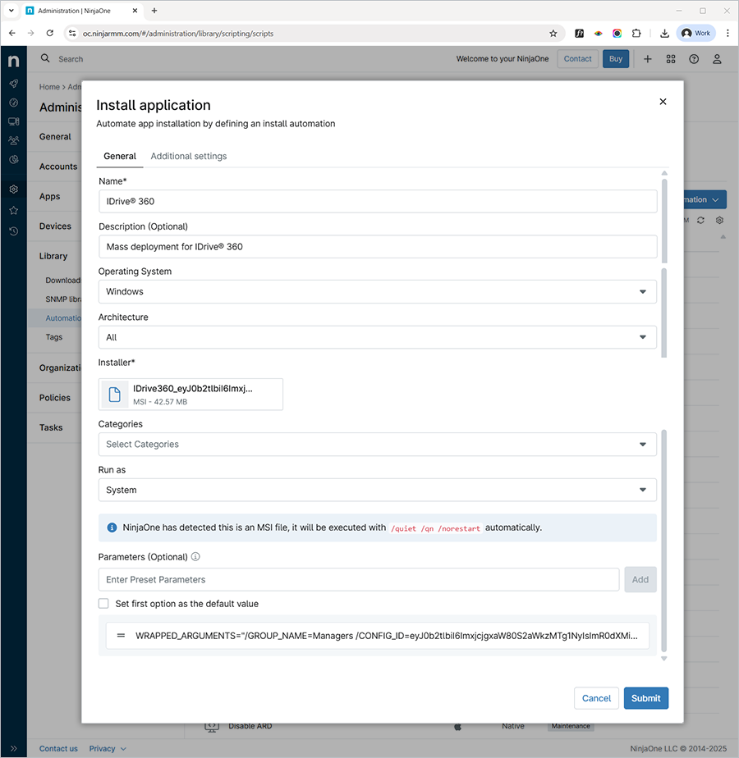Open the Operating System dropdown
Image resolution: width=739 pixels, height=758 pixels.
click(x=378, y=291)
